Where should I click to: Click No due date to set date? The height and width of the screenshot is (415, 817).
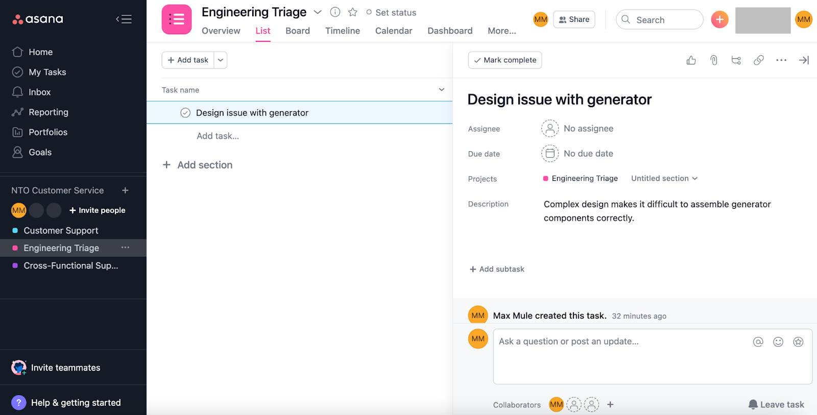[x=577, y=154]
